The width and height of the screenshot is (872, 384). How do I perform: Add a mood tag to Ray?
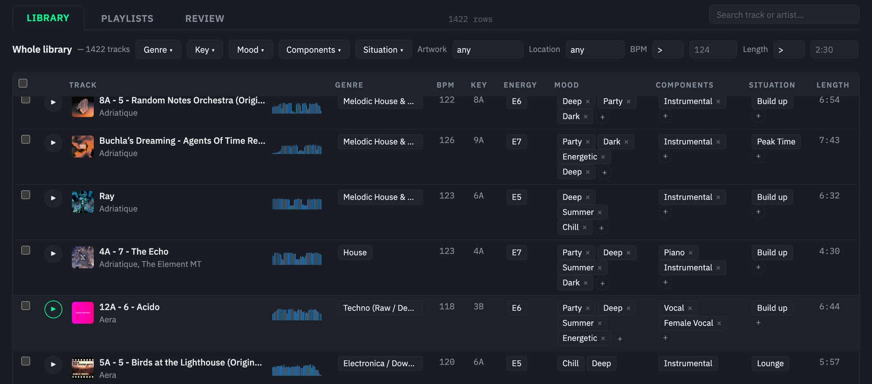[x=601, y=228]
